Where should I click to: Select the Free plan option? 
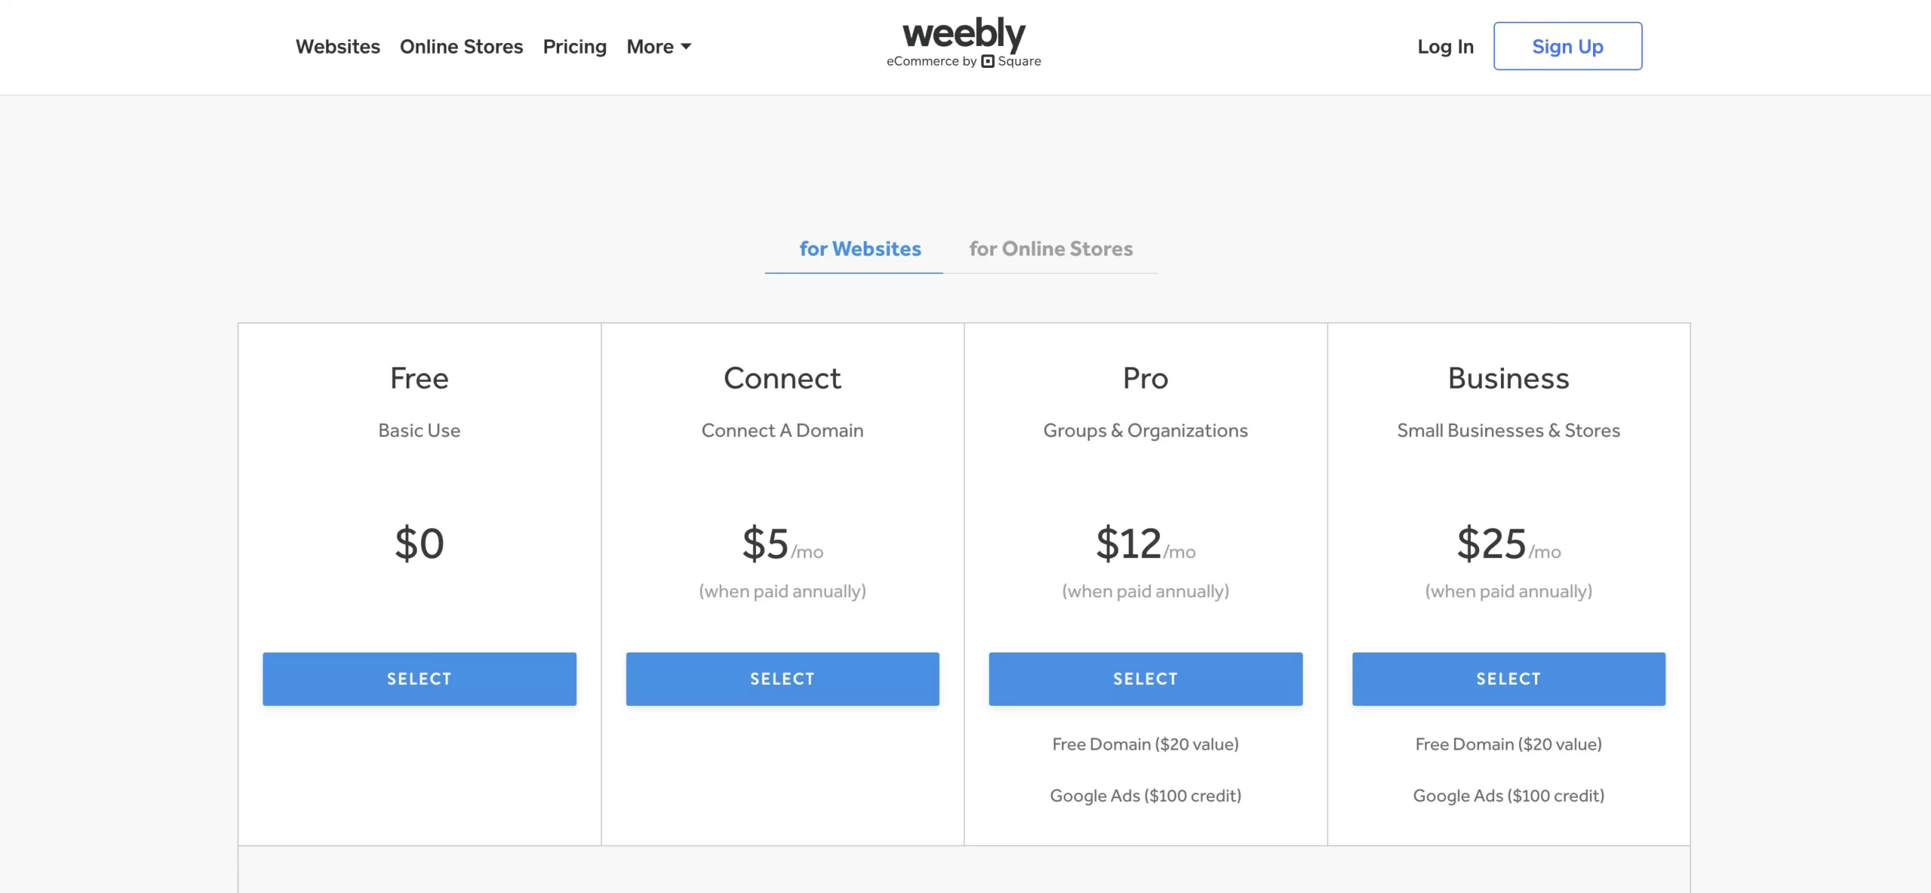pyautogui.click(x=419, y=677)
